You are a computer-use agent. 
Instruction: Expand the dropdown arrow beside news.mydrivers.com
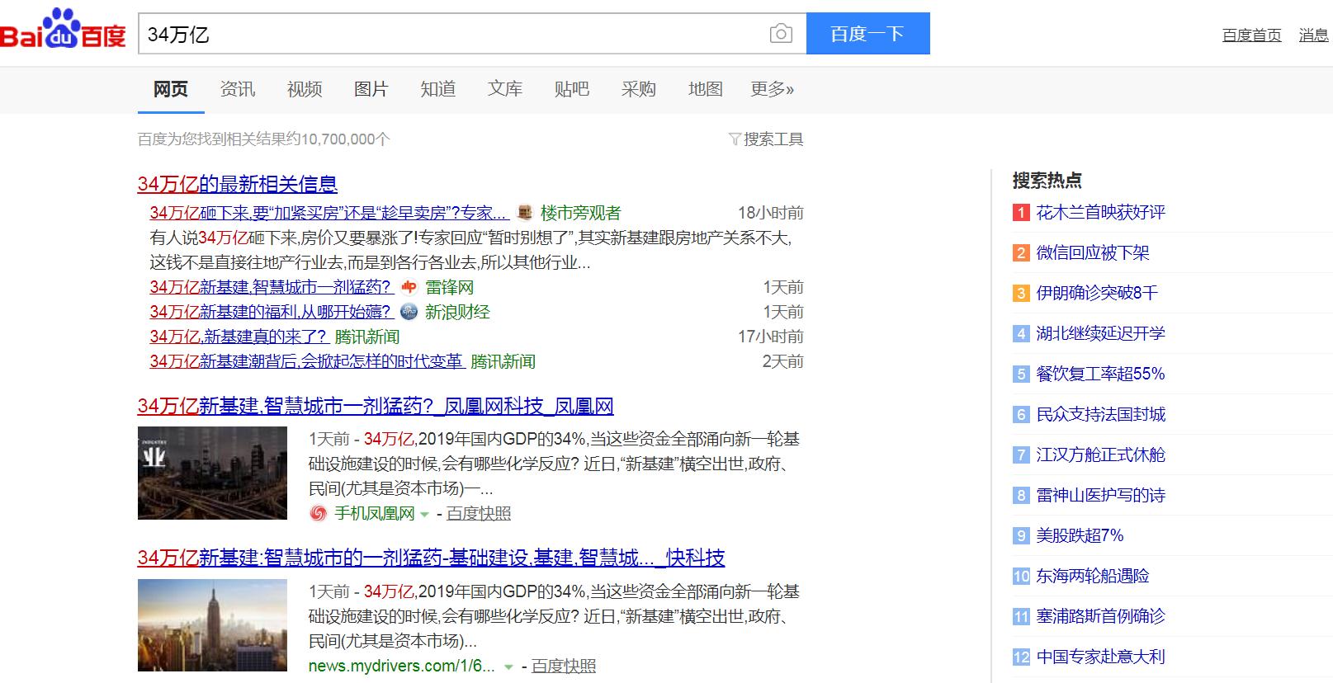point(509,667)
